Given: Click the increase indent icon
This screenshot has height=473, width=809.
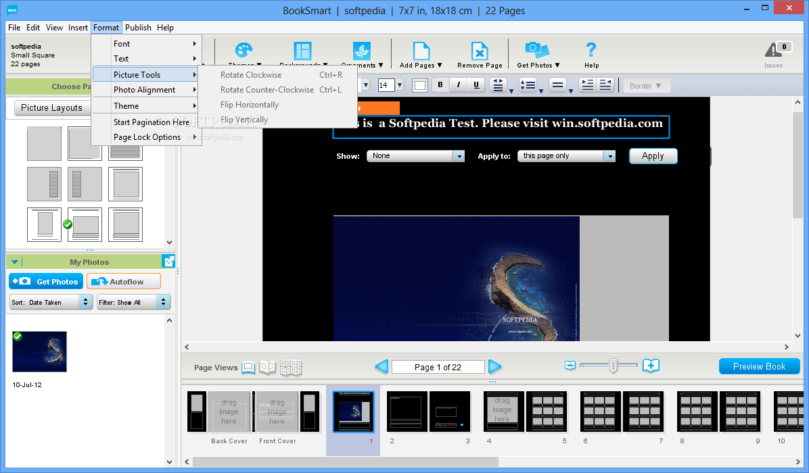Looking at the screenshot, I should [x=587, y=85].
